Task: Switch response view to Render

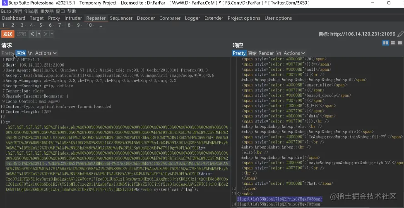Action: pos(266,53)
